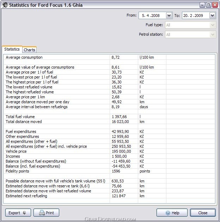Expand the Fuel type combo box
Screen dimensions: 220x222
[x=190, y=25]
